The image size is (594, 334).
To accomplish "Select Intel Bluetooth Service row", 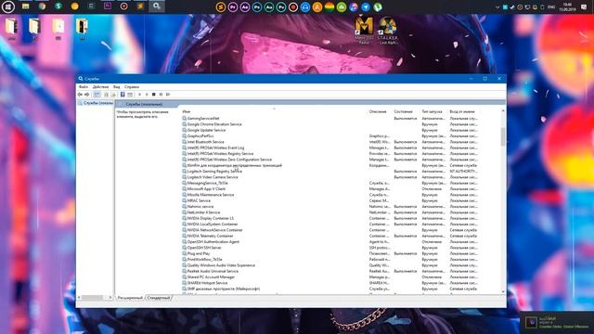I will 329,142.
